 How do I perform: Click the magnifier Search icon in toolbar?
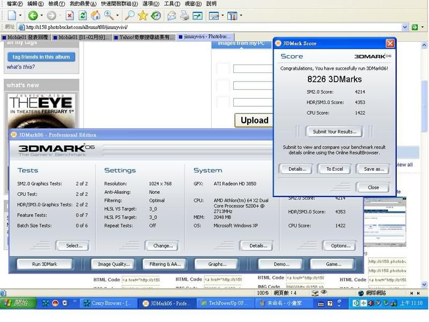(x=130, y=16)
